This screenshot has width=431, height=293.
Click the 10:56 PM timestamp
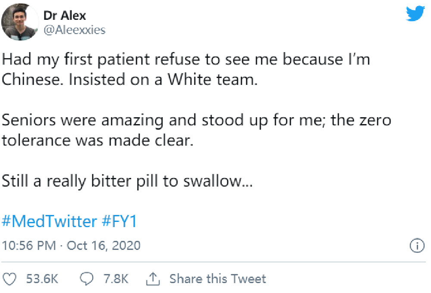click(29, 246)
